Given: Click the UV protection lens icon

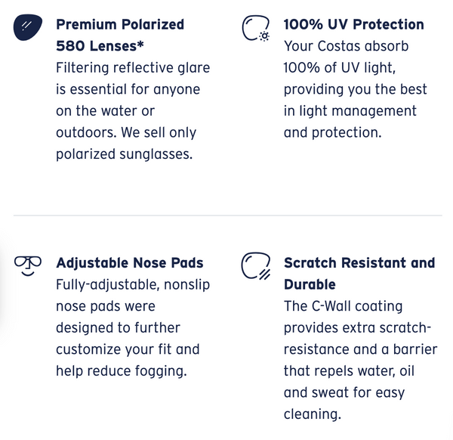Looking at the screenshot, I should click(256, 29).
